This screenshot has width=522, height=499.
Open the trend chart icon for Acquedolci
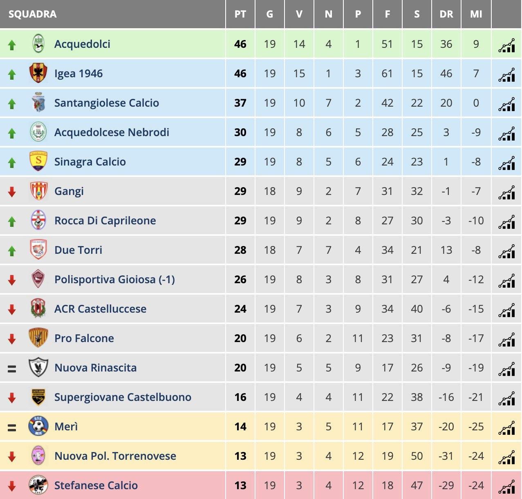tap(506, 45)
